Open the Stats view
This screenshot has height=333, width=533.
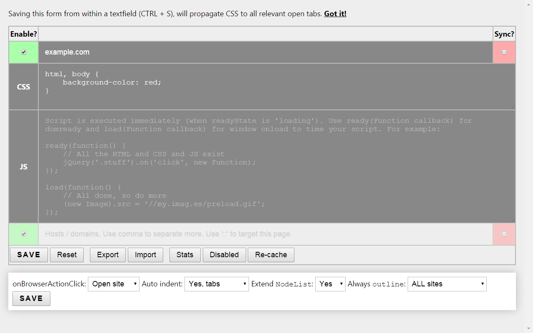pyautogui.click(x=185, y=255)
